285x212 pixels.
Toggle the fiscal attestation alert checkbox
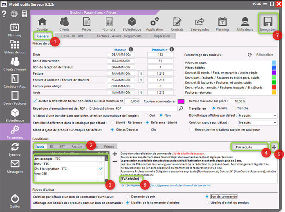tap(34, 101)
